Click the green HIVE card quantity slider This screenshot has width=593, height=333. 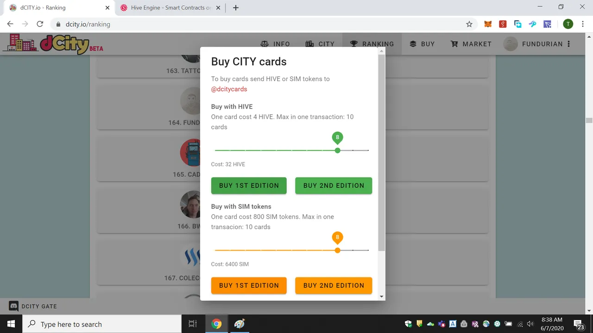292,150
